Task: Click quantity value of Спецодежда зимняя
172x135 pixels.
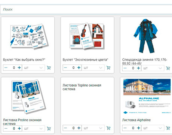Action: (133, 68)
